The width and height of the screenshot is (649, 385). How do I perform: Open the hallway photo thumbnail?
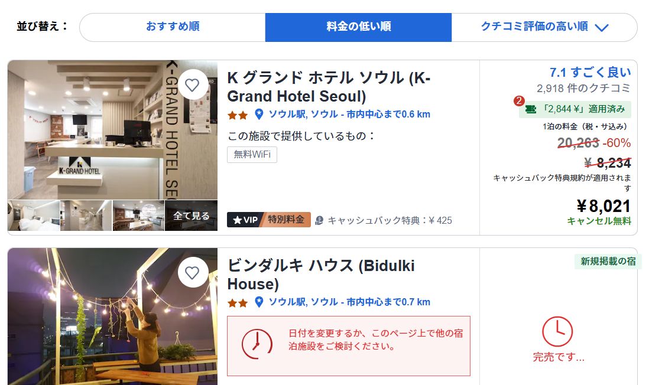pos(86,216)
